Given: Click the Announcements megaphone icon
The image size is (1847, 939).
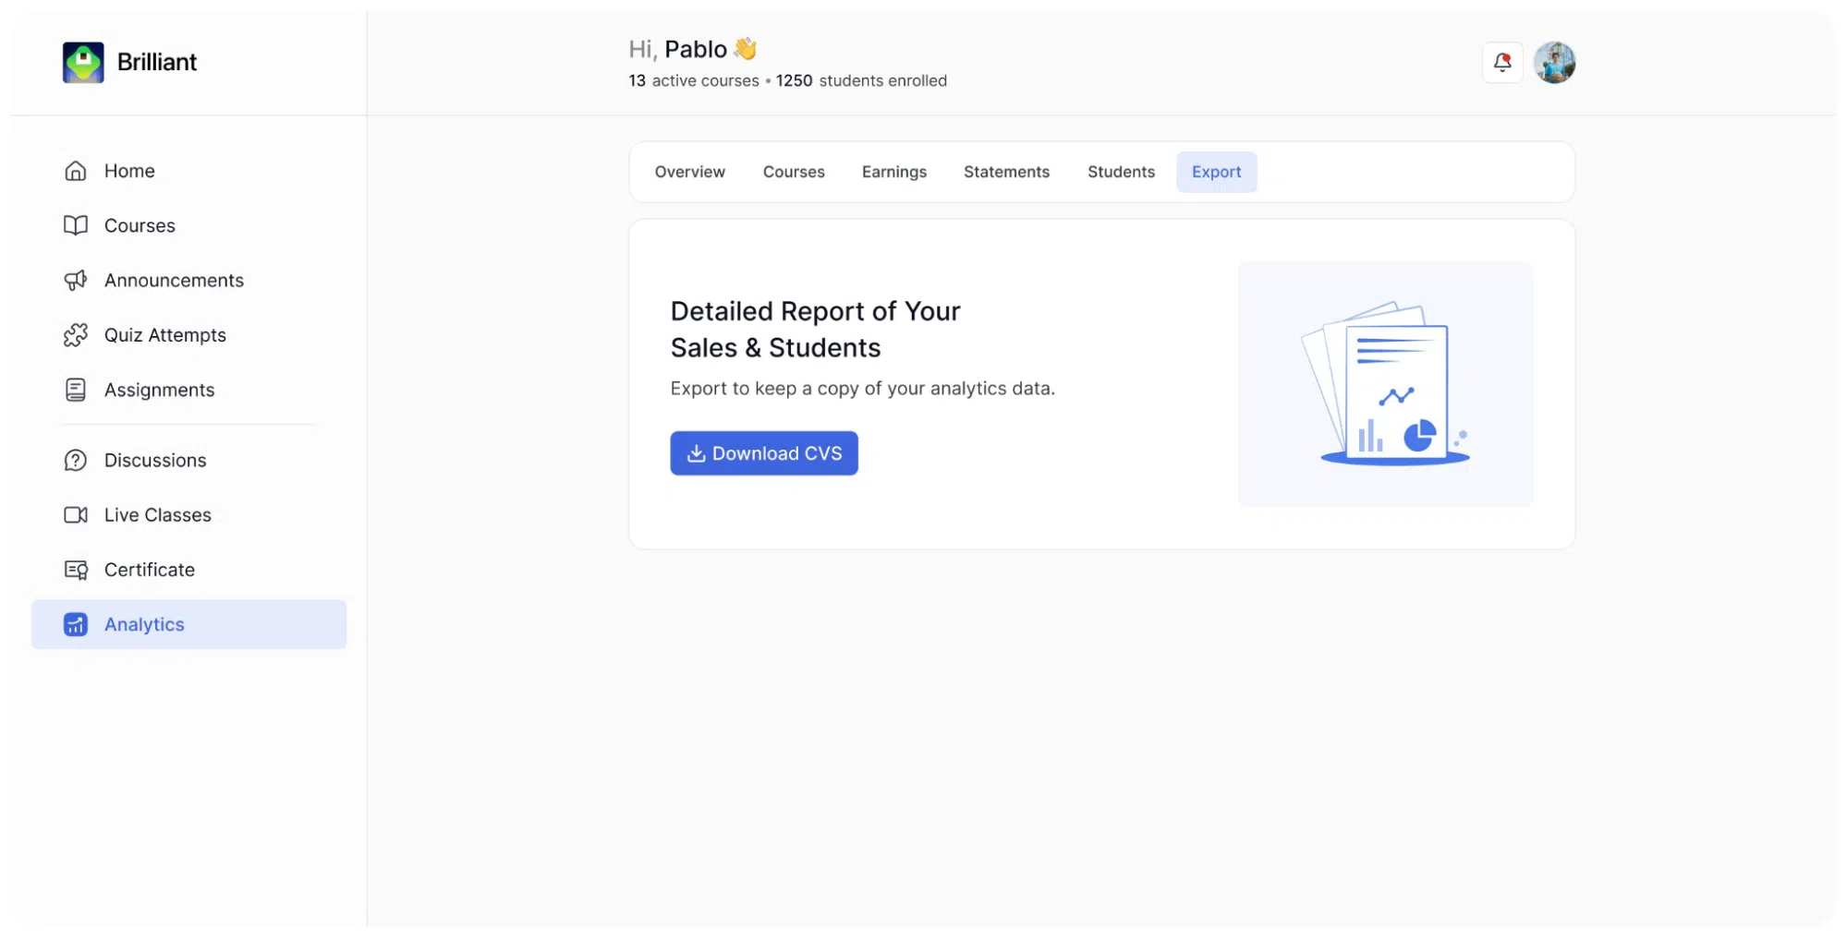Looking at the screenshot, I should click(x=76, y=281).
